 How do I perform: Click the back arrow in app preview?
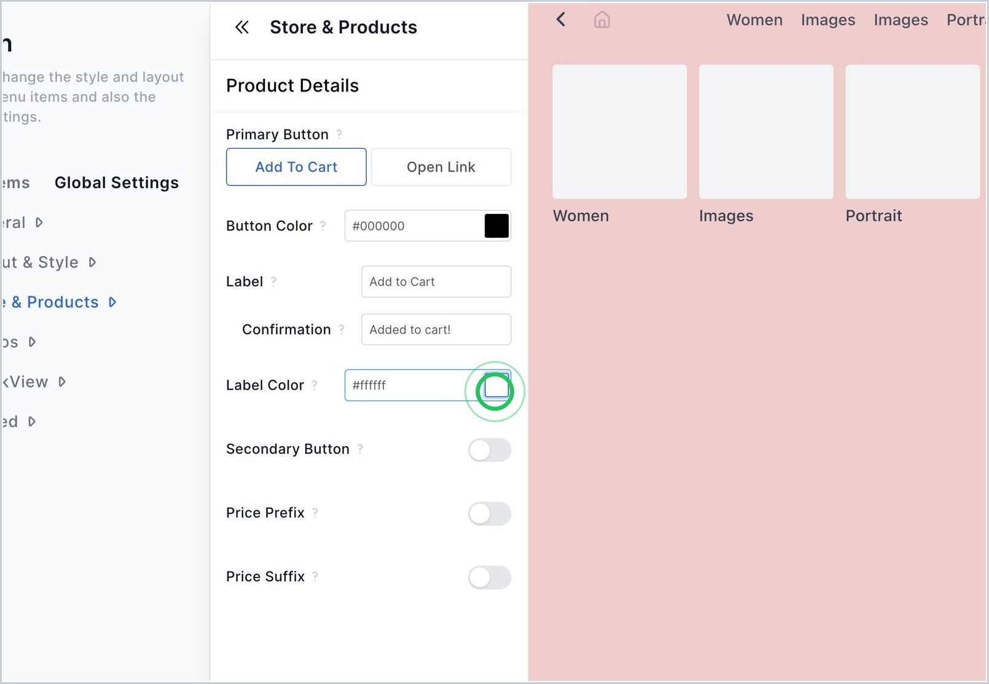pyautogui.click(x=561, y=20)
